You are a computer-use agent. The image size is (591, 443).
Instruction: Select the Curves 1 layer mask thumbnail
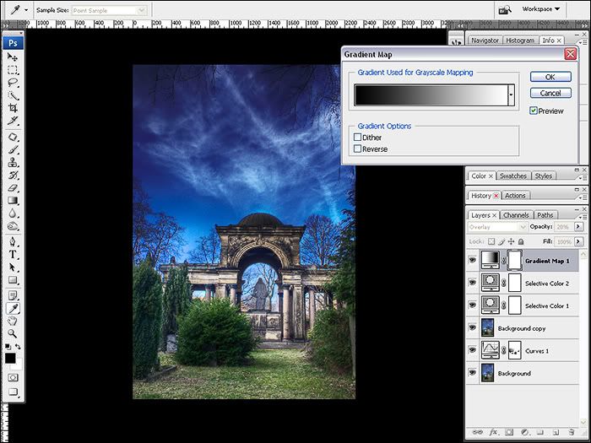514,350
